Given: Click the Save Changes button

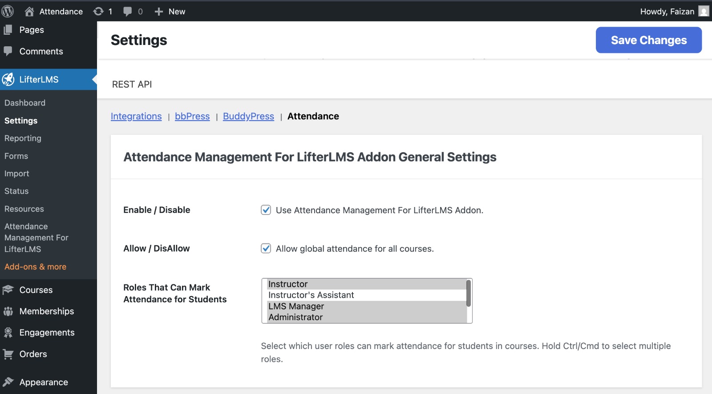Looking at the screenshot, I should [648, 40].
